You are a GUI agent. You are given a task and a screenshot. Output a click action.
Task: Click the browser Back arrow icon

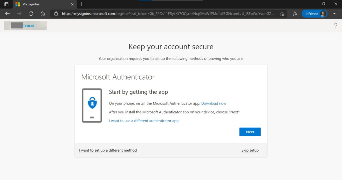(7, 14)
